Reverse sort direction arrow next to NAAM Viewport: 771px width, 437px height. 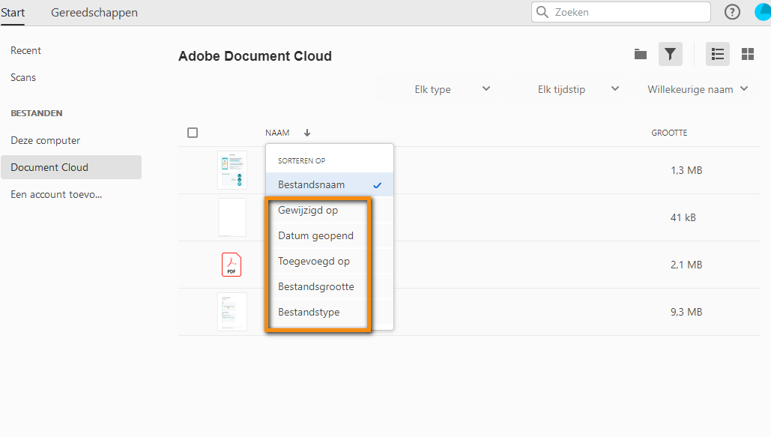coord(306,132)
